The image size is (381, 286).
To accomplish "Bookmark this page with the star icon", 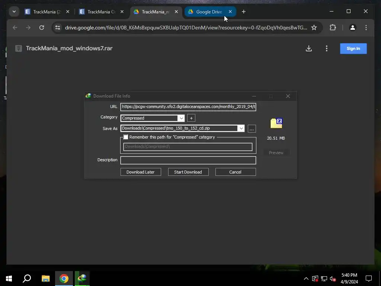I will coord(314,28).
